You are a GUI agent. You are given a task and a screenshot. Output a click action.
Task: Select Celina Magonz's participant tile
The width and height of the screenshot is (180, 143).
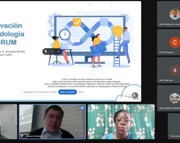click(168, 42)
